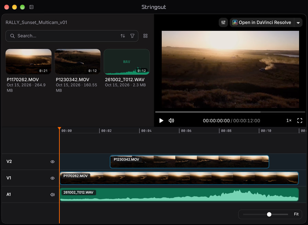Image resolution: width=308 pixels, height=225 pixels.
Task: Click Fit to fit timeline
Action: pos(296,214)
